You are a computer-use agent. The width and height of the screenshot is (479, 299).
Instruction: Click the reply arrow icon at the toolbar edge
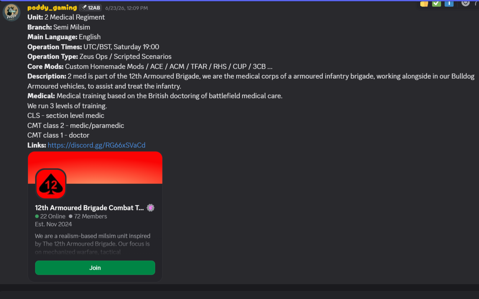pyautogui.click(x=477, y=3)
